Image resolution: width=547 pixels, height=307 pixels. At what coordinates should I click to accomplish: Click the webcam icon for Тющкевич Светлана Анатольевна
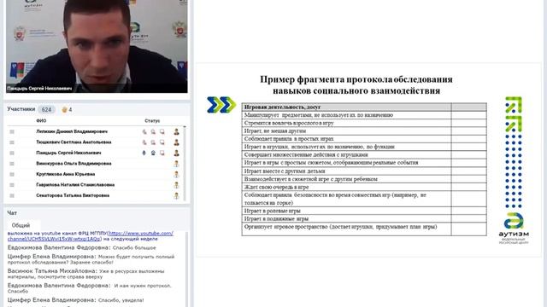153,142
